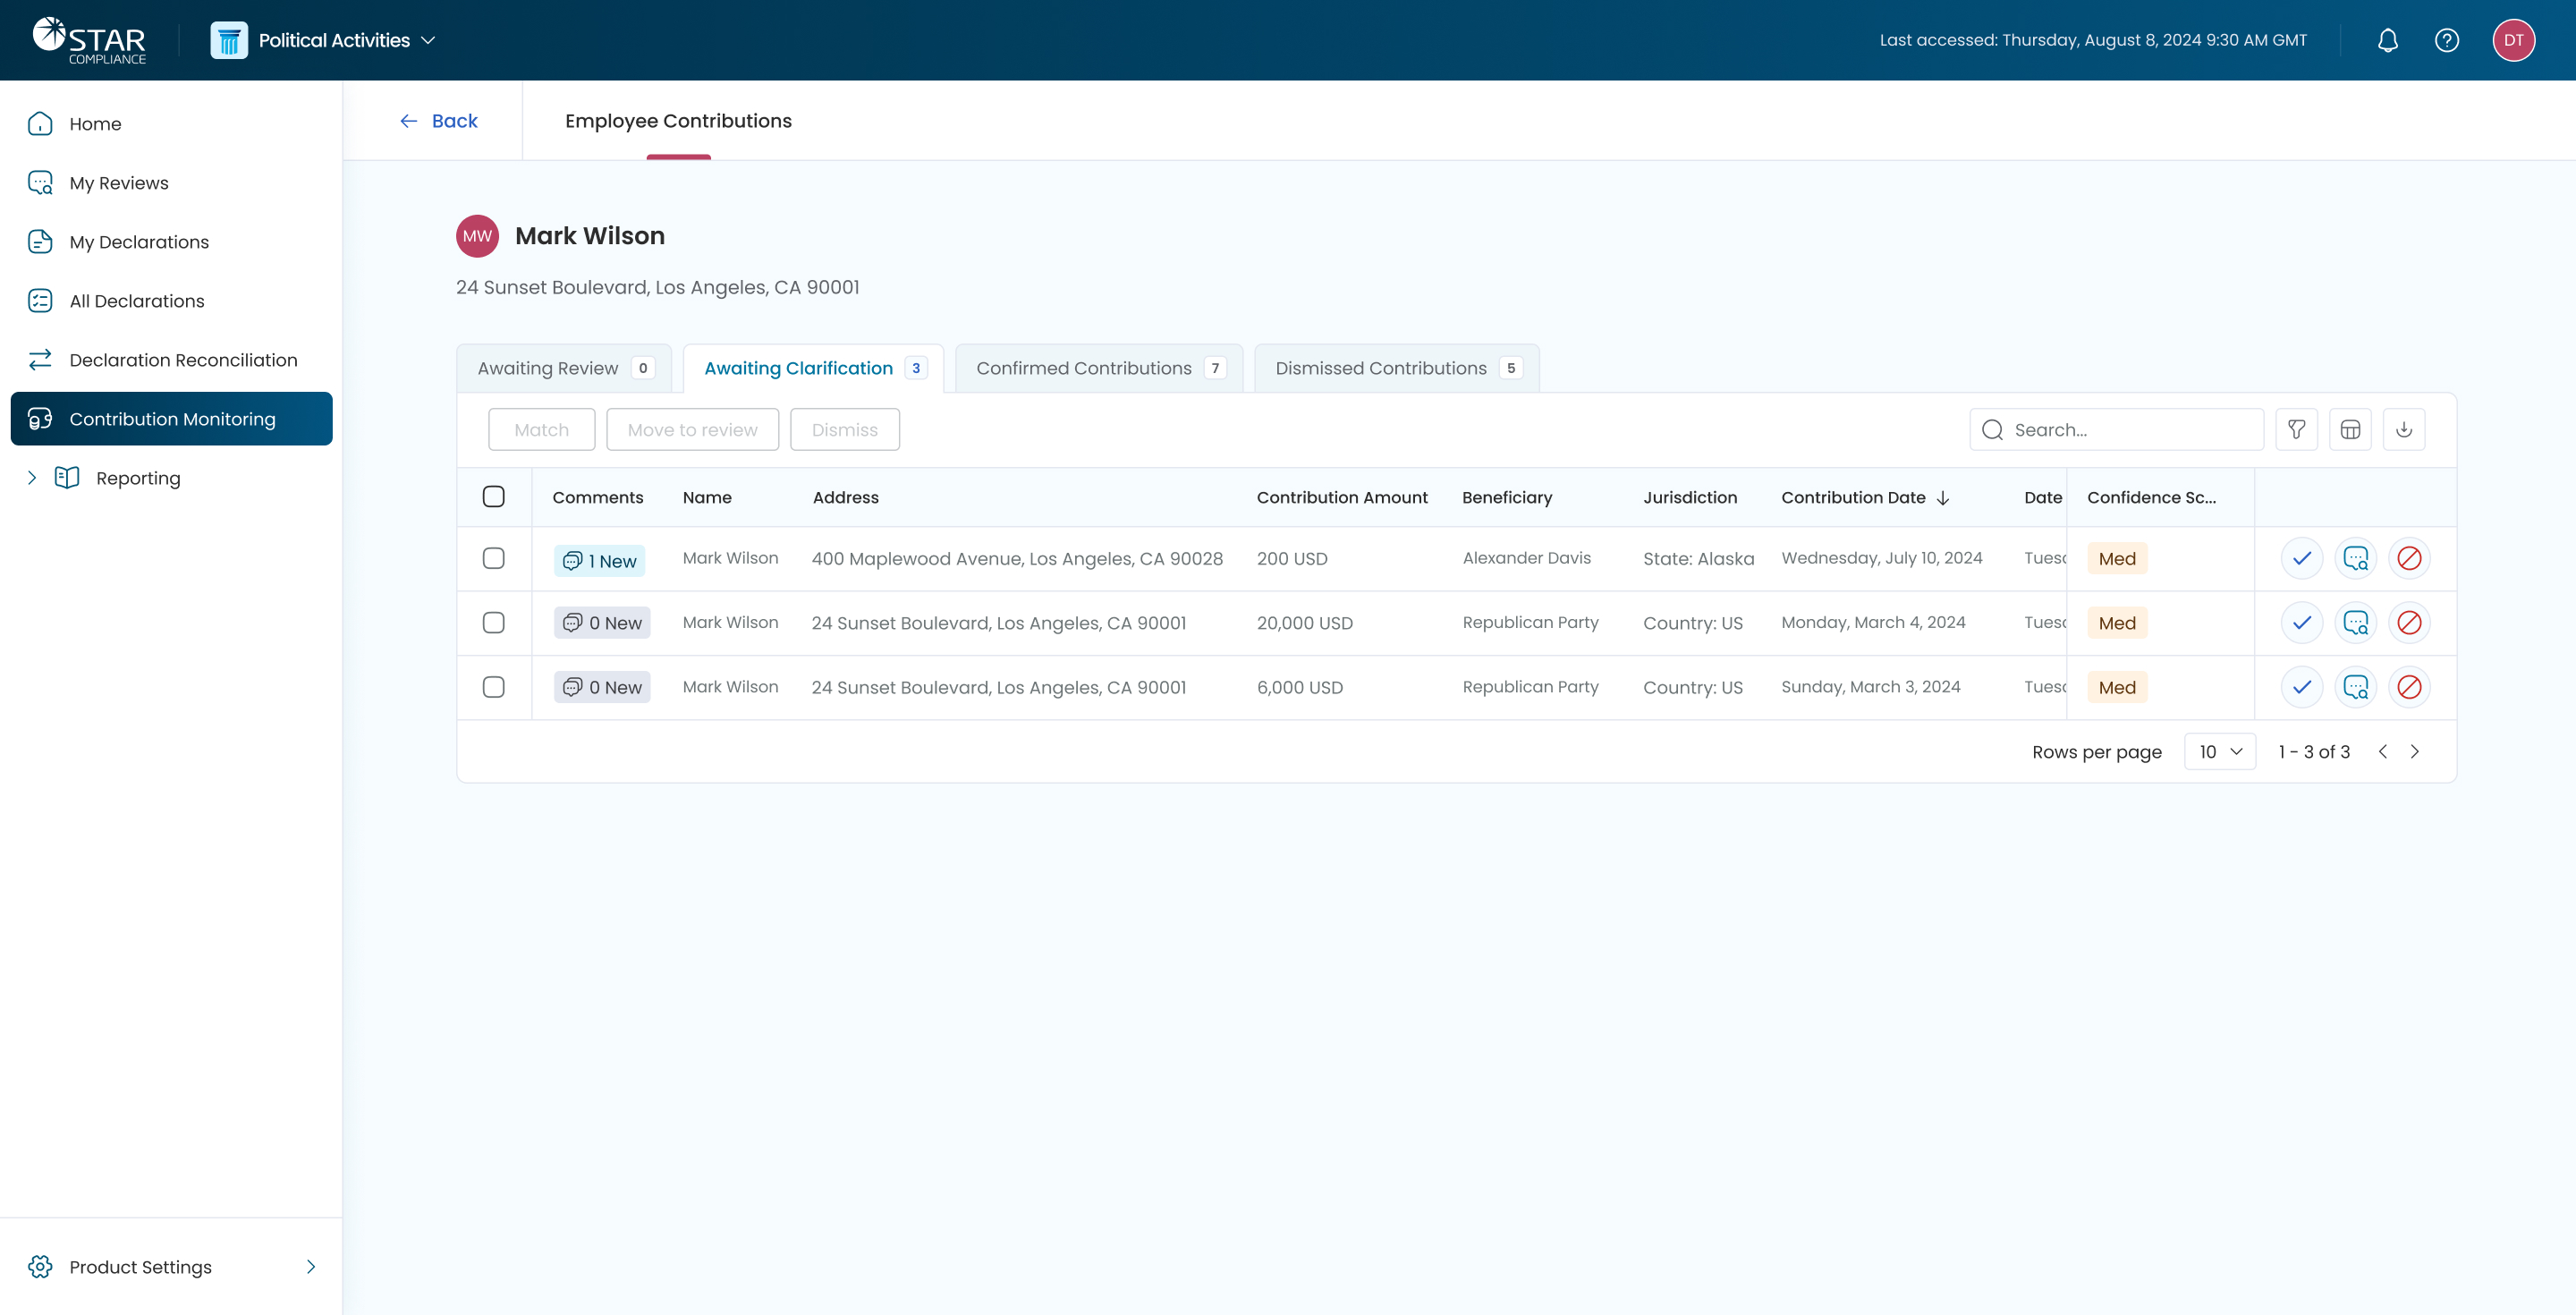Image resolution: width=2576 pixels, height=1315 pixels.
Task: Select the checkbox for the 6,000 USD row
Action: pos(493,687)
